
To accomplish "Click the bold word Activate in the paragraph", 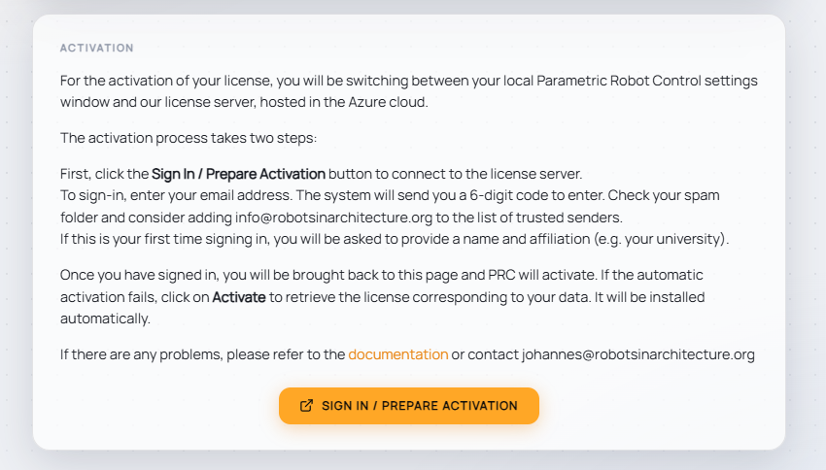I will pos(239,297).
